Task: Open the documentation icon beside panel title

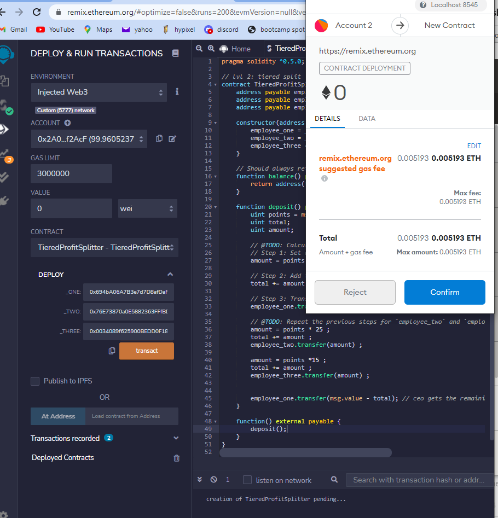Action: coord(176,53)
